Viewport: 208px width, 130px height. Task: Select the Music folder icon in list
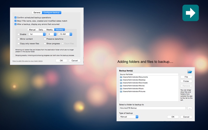click(121, 89)
